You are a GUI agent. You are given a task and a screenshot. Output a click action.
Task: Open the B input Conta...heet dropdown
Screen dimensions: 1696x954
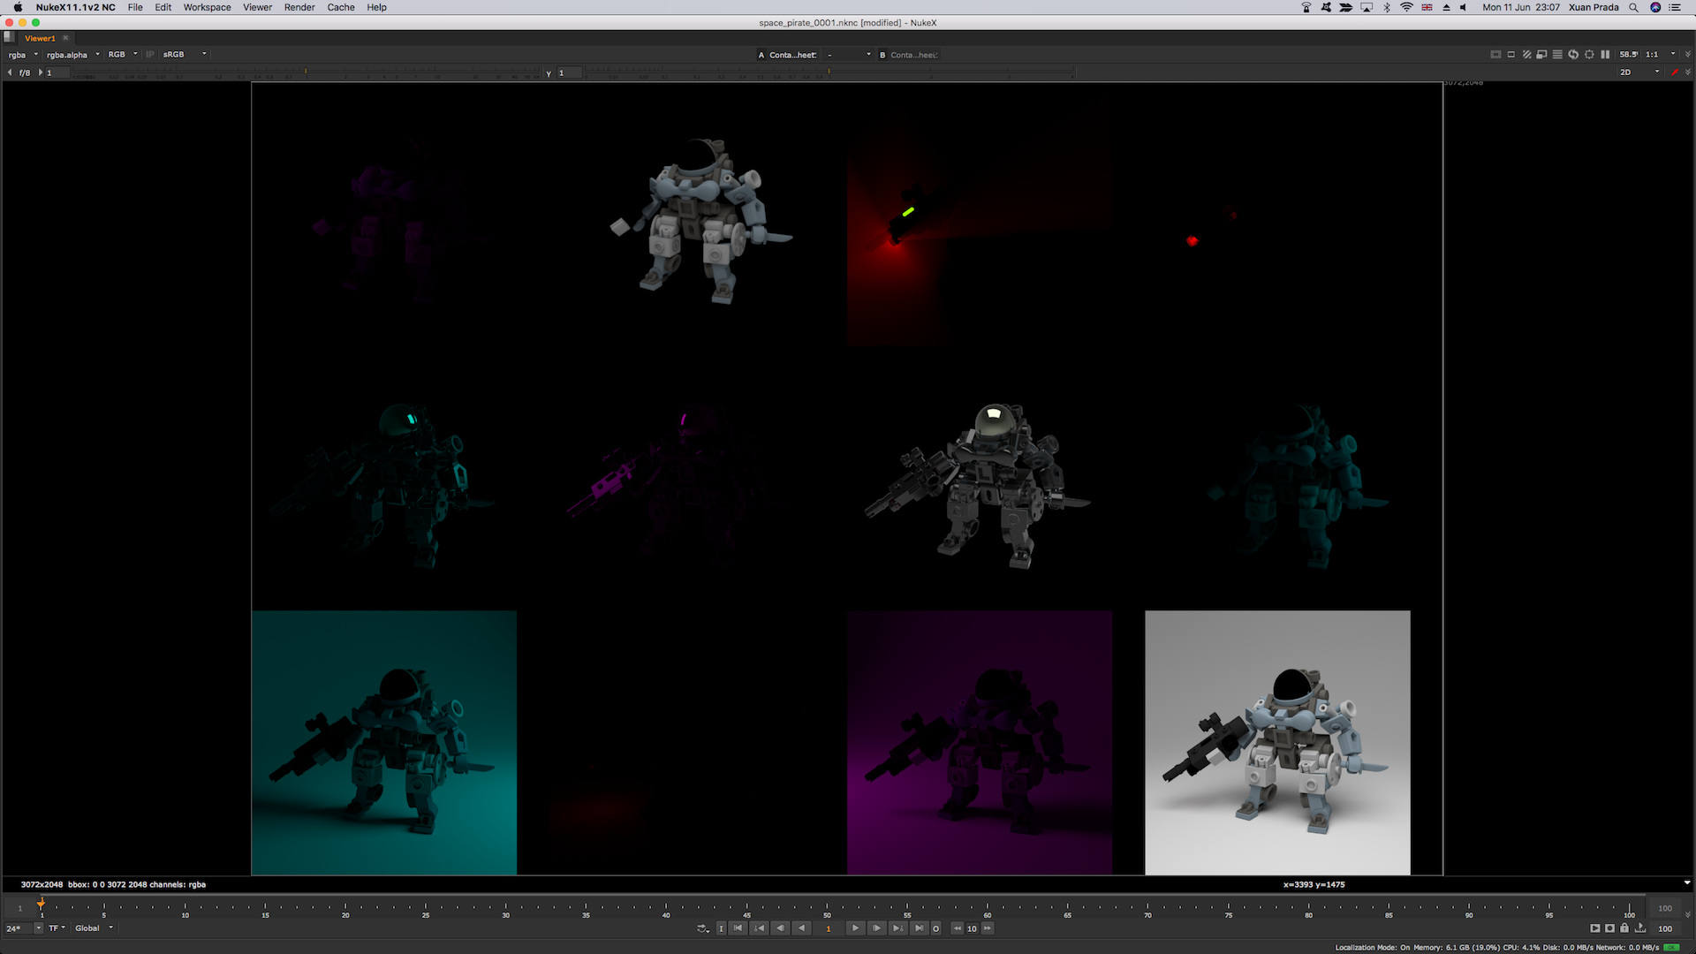(913, 55)
